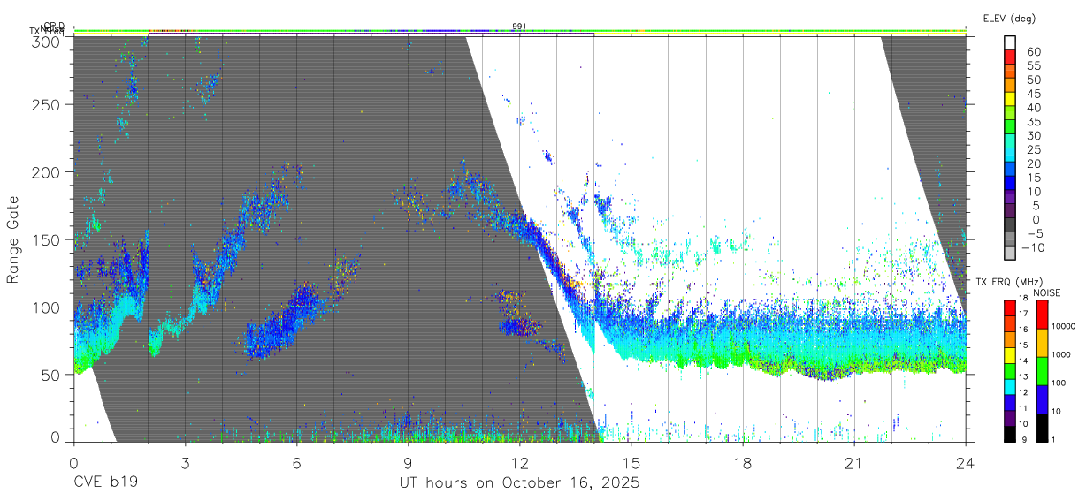Click Range Gate tick label '300'
Image resolution: width=1086 pixels, height=501 pixels.
pyautogui.click(x=47, y=41)
